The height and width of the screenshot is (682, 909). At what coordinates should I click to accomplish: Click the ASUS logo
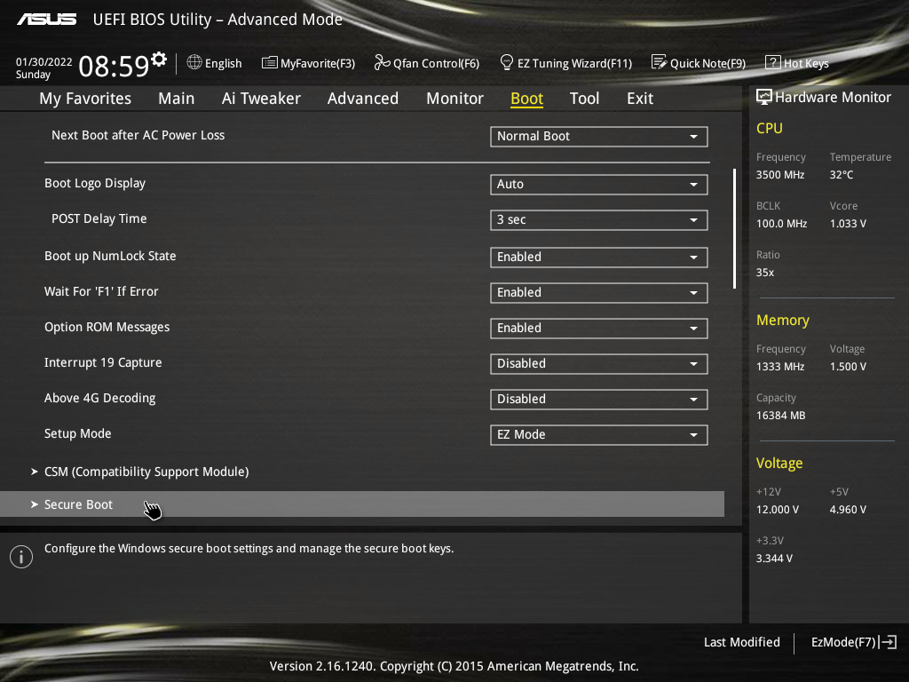[46, 20]
